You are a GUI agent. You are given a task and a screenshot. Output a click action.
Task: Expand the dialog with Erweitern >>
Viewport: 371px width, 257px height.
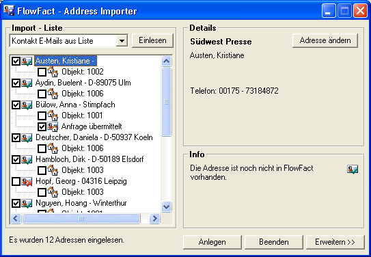[335, 242]
